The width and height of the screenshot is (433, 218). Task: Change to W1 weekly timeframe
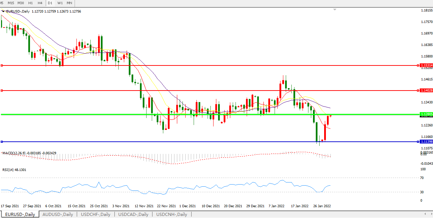click(60, 3)
